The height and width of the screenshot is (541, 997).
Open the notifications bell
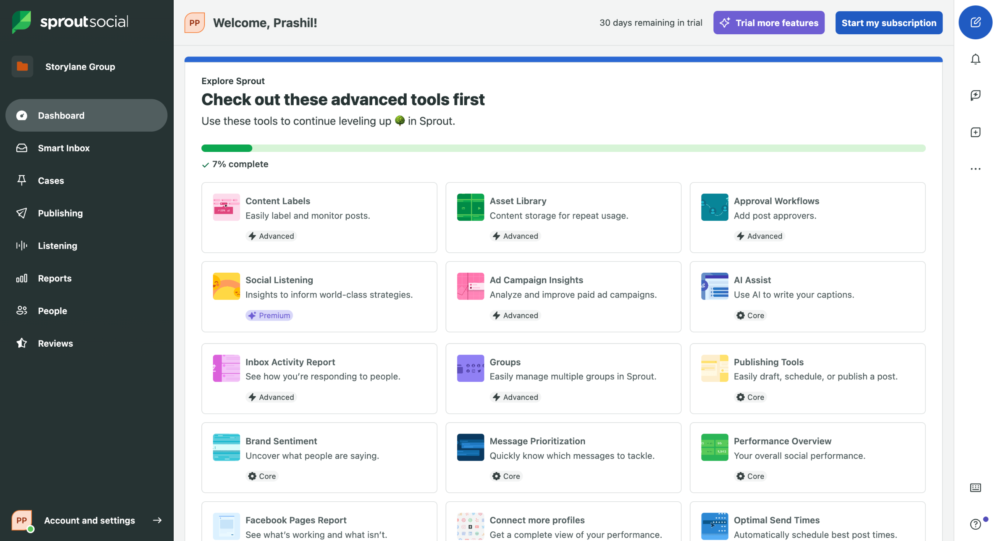[975, 59]
